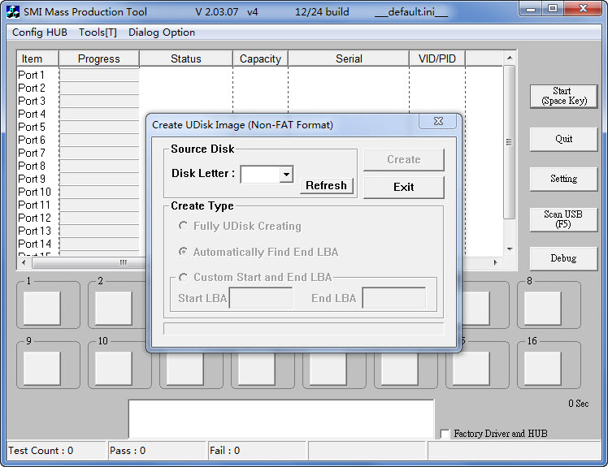Click port list scroll-up arrow
The width and height of the screenshot is (608, 467).
click(510, 58)
